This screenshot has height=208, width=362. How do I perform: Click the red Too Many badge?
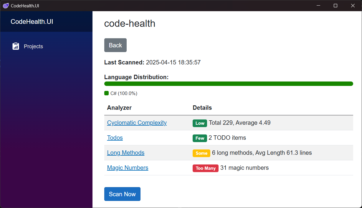coord(206,168)
